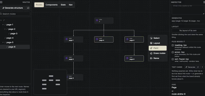Viewport: 205px width, 96px height.
Task: Select page-3 in routes tree
Action: pyautogui.click(x=14, y=33)
